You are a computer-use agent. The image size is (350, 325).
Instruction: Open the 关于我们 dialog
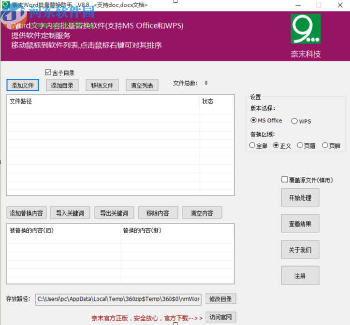tap(300, 250)
